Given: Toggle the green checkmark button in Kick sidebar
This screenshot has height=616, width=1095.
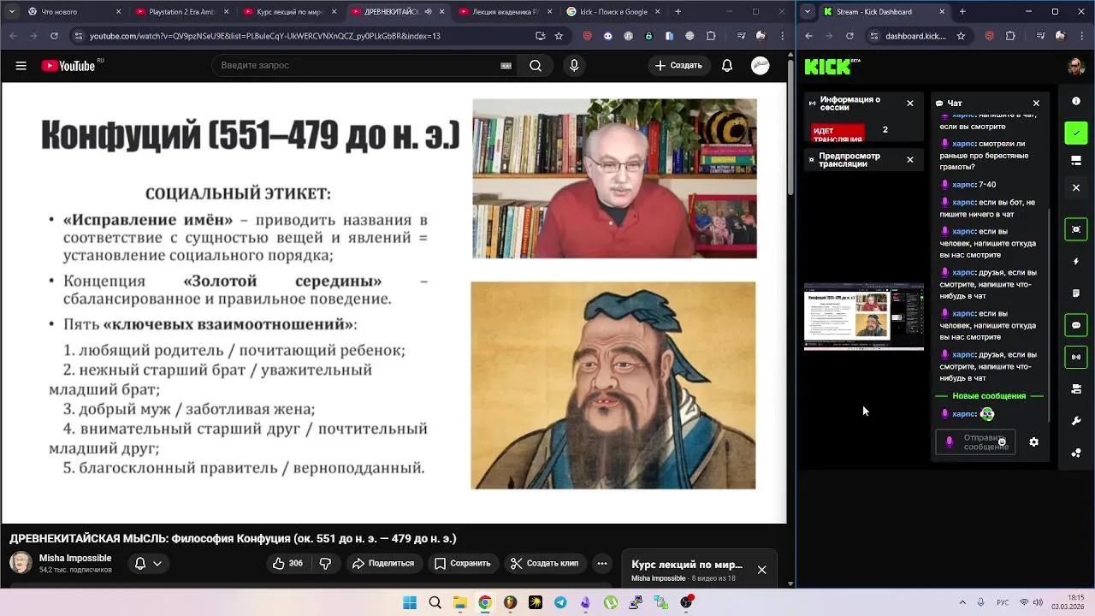Looking at the screenshot, I should pos(1076,133).
